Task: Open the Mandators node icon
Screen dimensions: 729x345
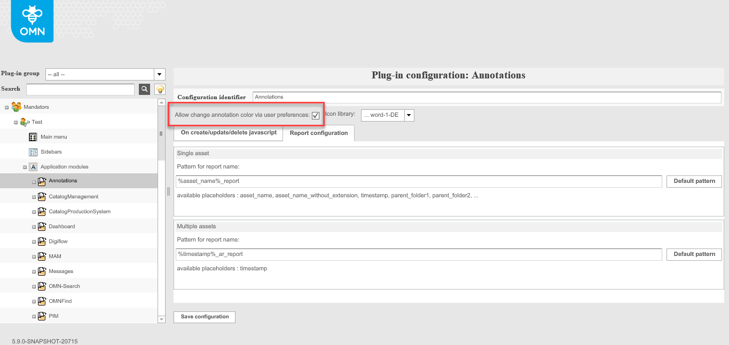Action: coord(15,107)
